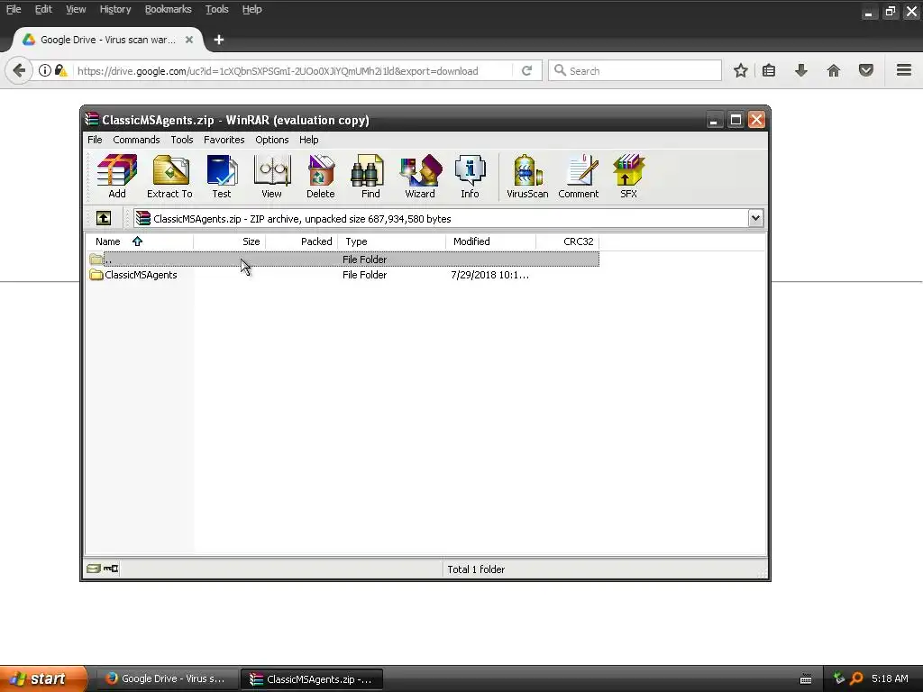
Task: Open WinRAR's File menu
Action: (x=95, y=140)
